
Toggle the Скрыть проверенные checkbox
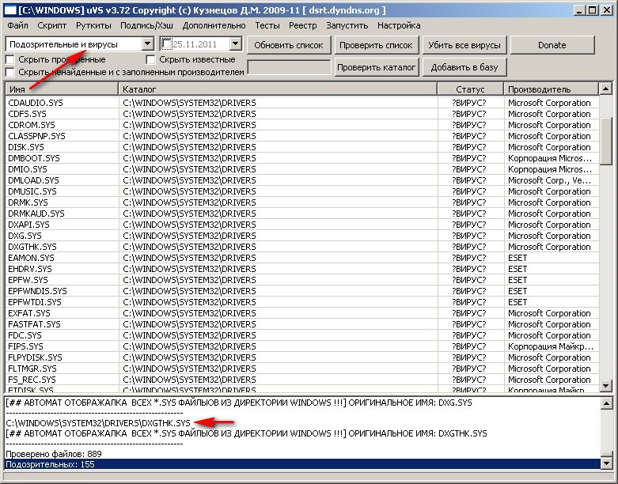(10, 59)
